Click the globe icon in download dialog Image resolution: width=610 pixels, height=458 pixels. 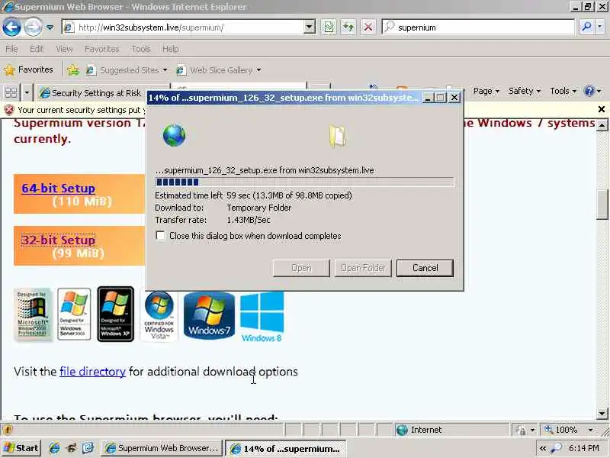[x=175, y=135]
